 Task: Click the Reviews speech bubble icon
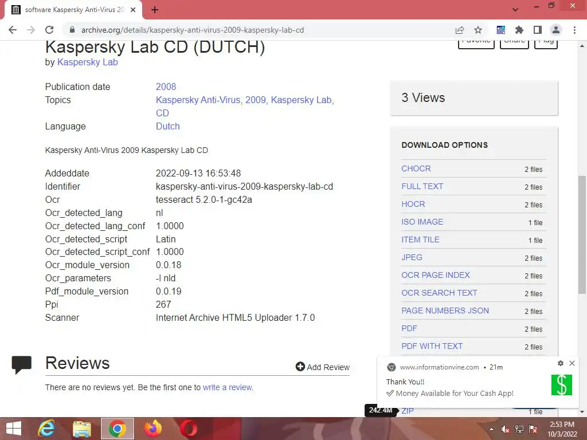tap(22, 365)
